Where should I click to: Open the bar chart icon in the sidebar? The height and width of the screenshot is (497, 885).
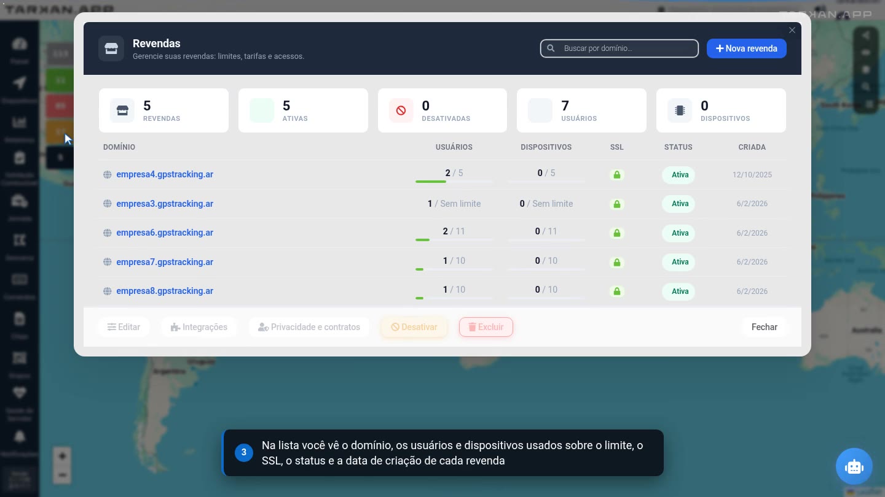click(x=20, y=122)
